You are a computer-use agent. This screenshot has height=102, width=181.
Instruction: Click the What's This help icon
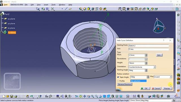[x=40, y=96]
